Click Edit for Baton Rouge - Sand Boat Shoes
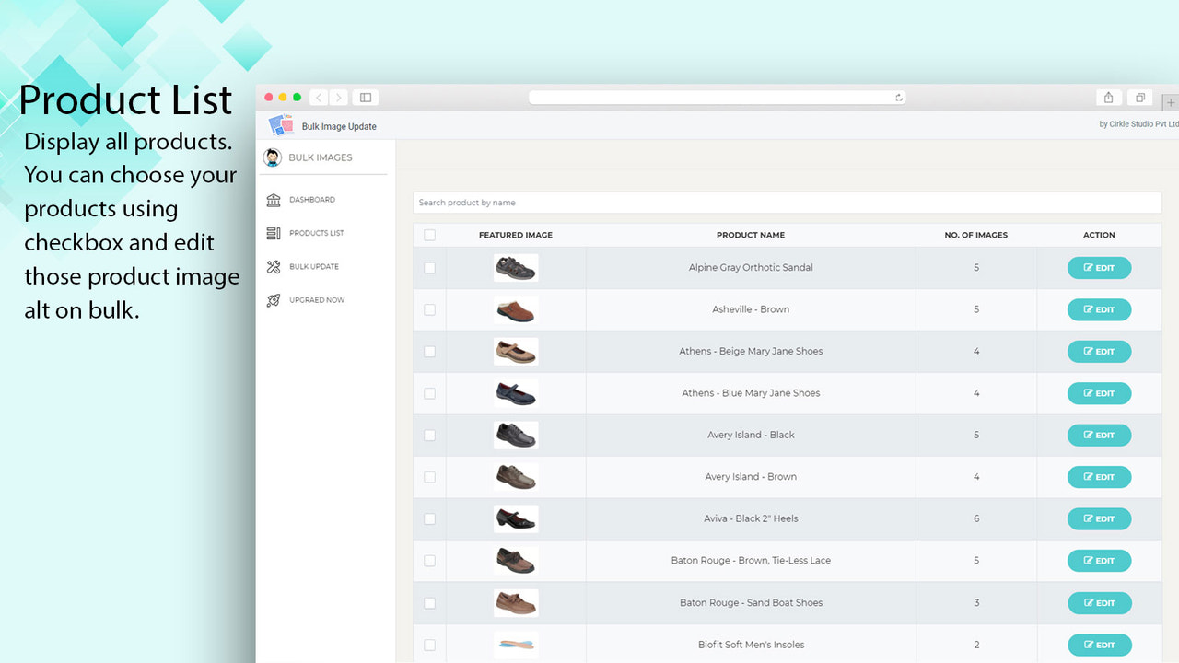1179x663 pixels. 1099,603
